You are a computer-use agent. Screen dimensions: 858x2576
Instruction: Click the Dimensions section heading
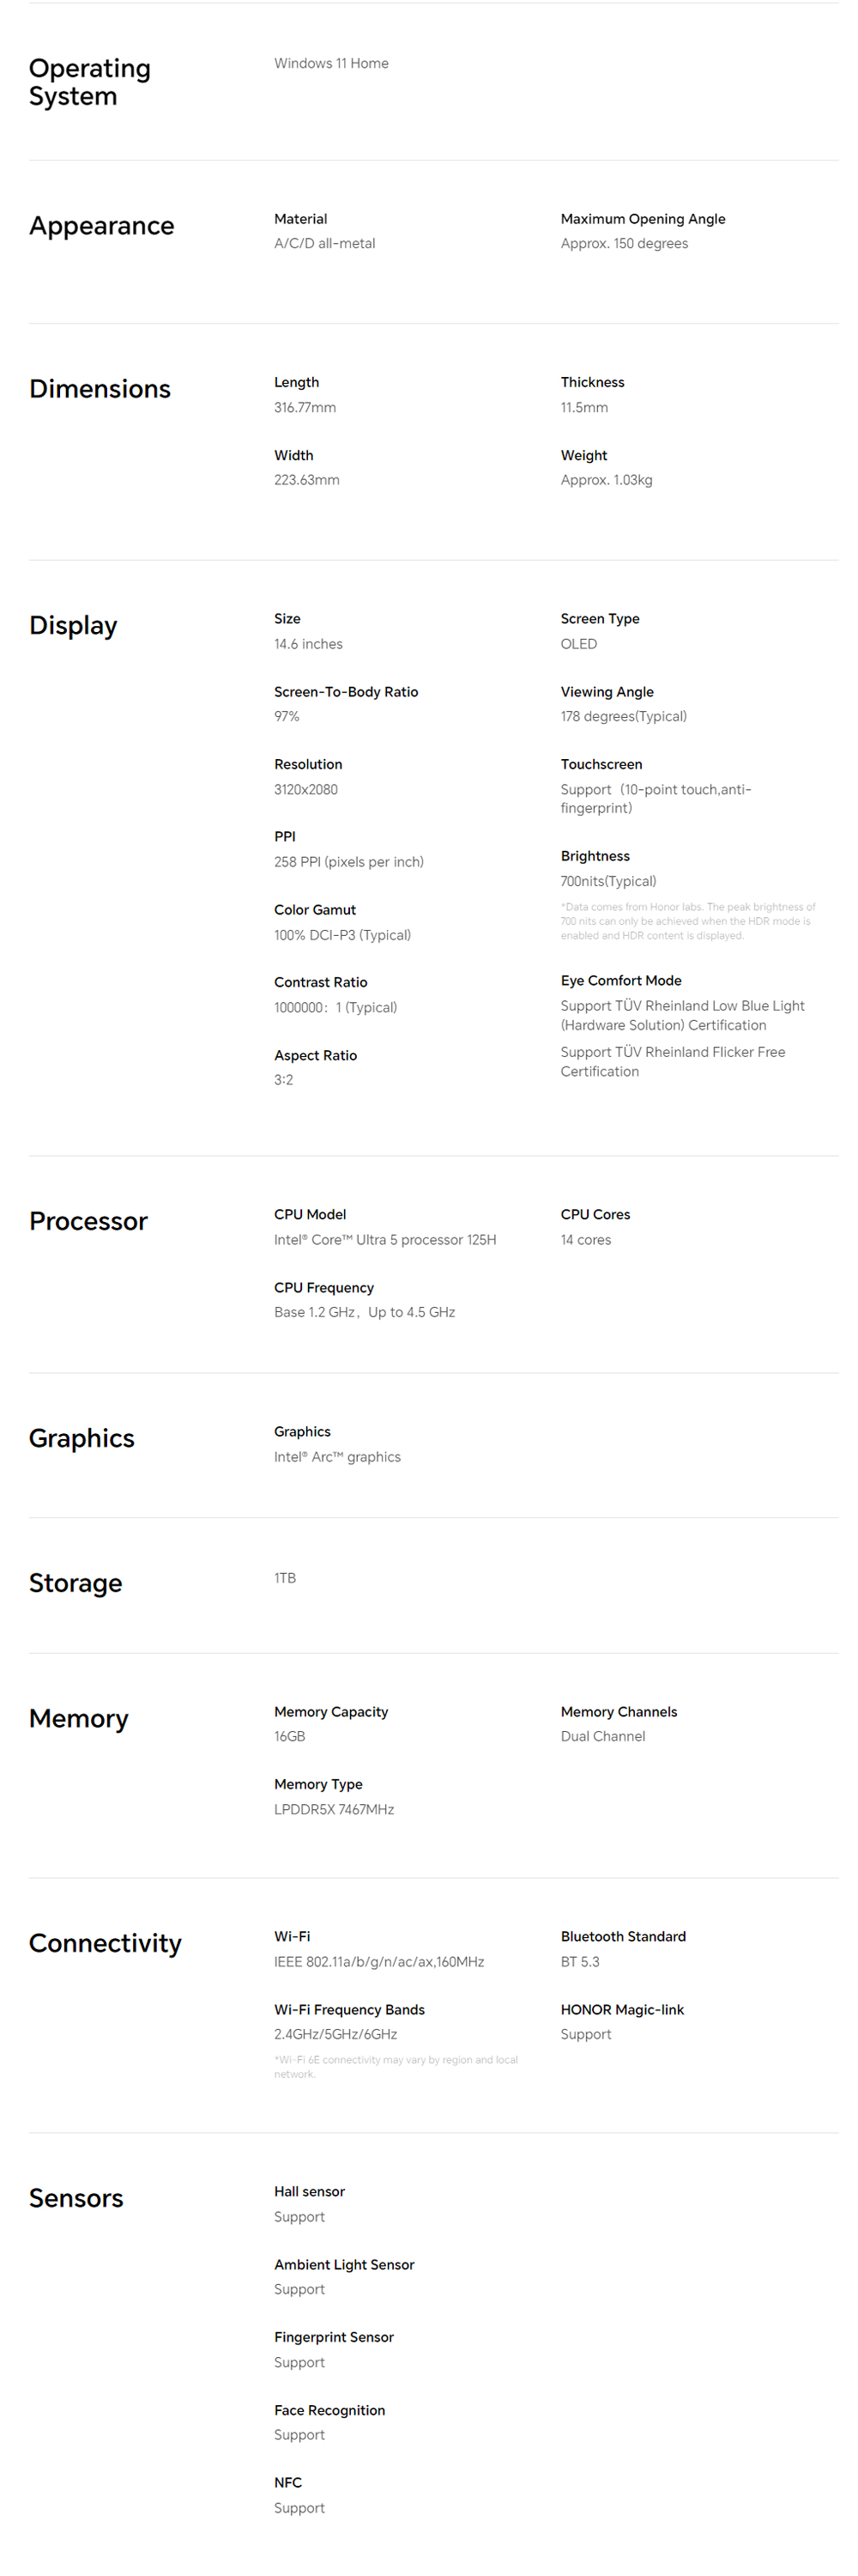[100, 389]
